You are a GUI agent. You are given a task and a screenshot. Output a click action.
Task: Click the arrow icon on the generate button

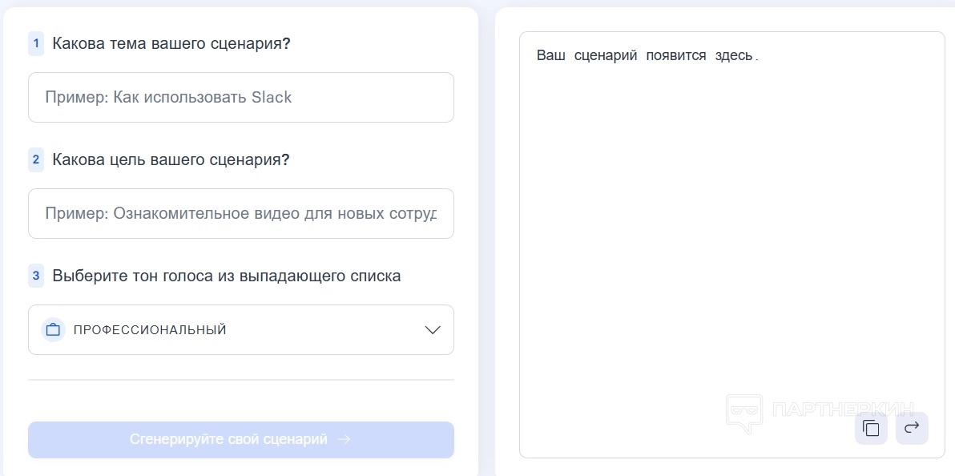[x=345, y=440]
